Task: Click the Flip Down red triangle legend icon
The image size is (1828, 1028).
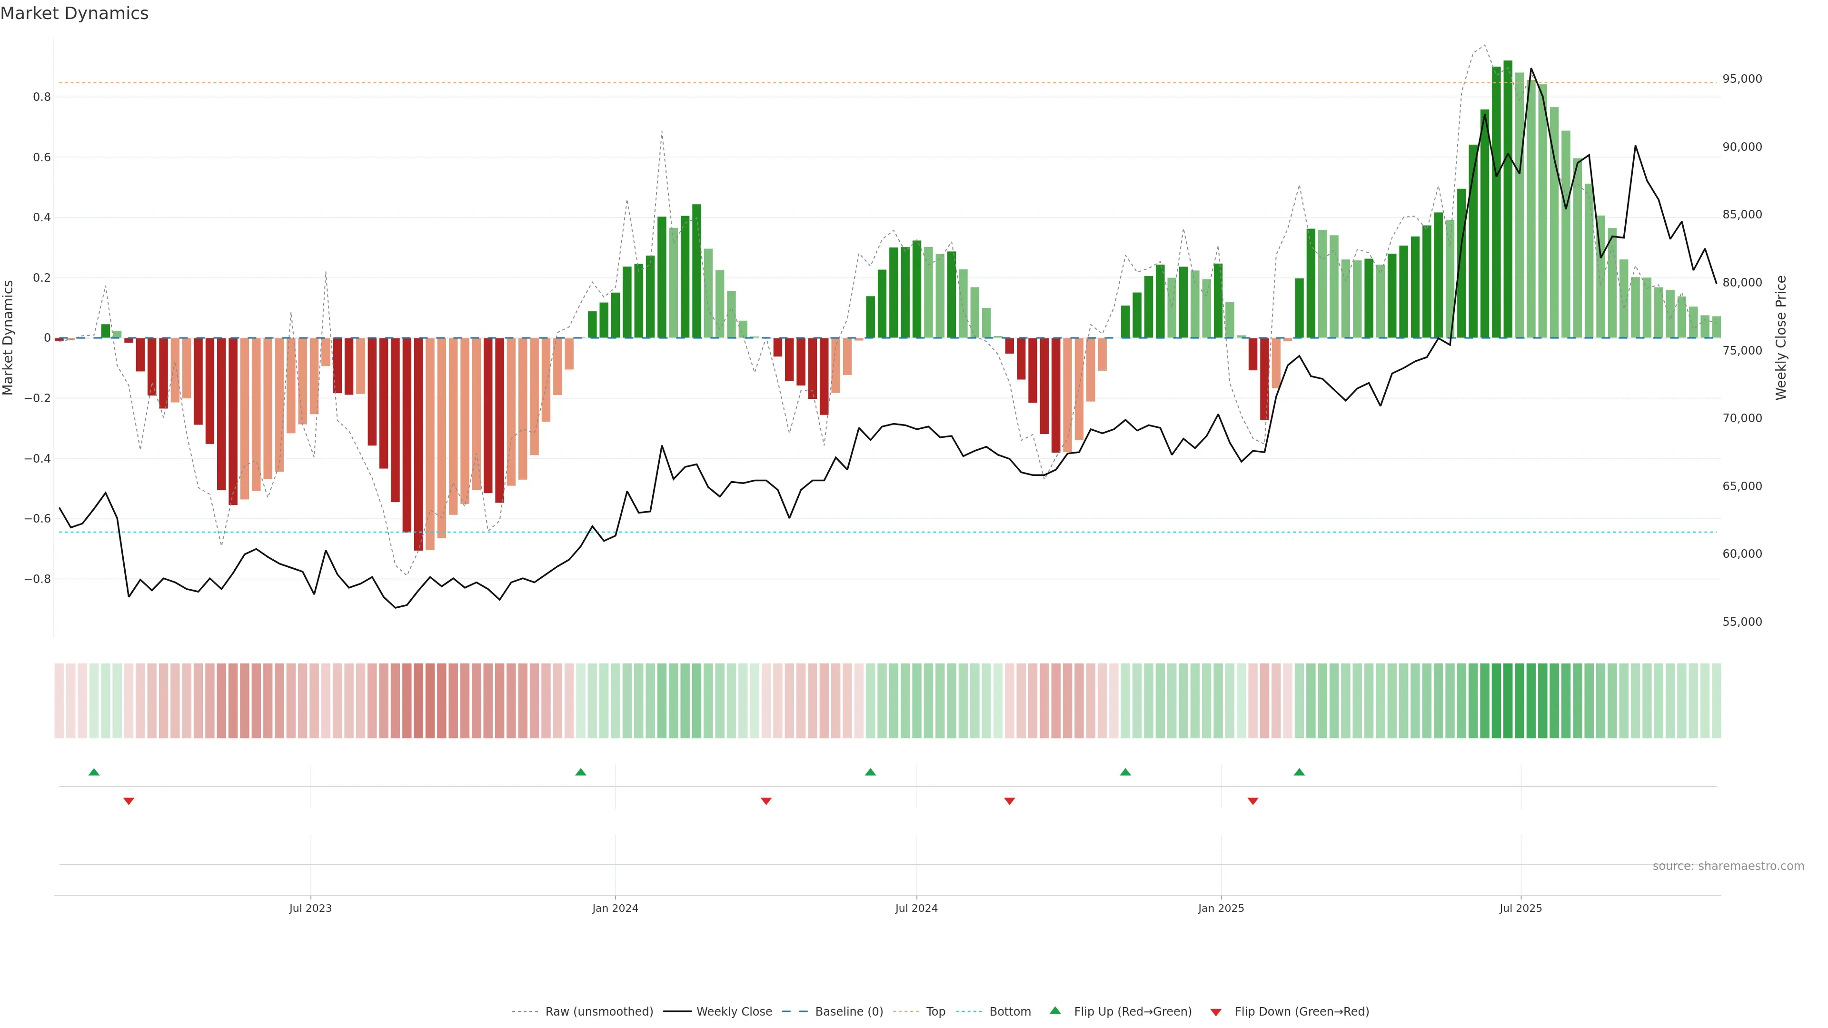Action: pos(1216,1012)
